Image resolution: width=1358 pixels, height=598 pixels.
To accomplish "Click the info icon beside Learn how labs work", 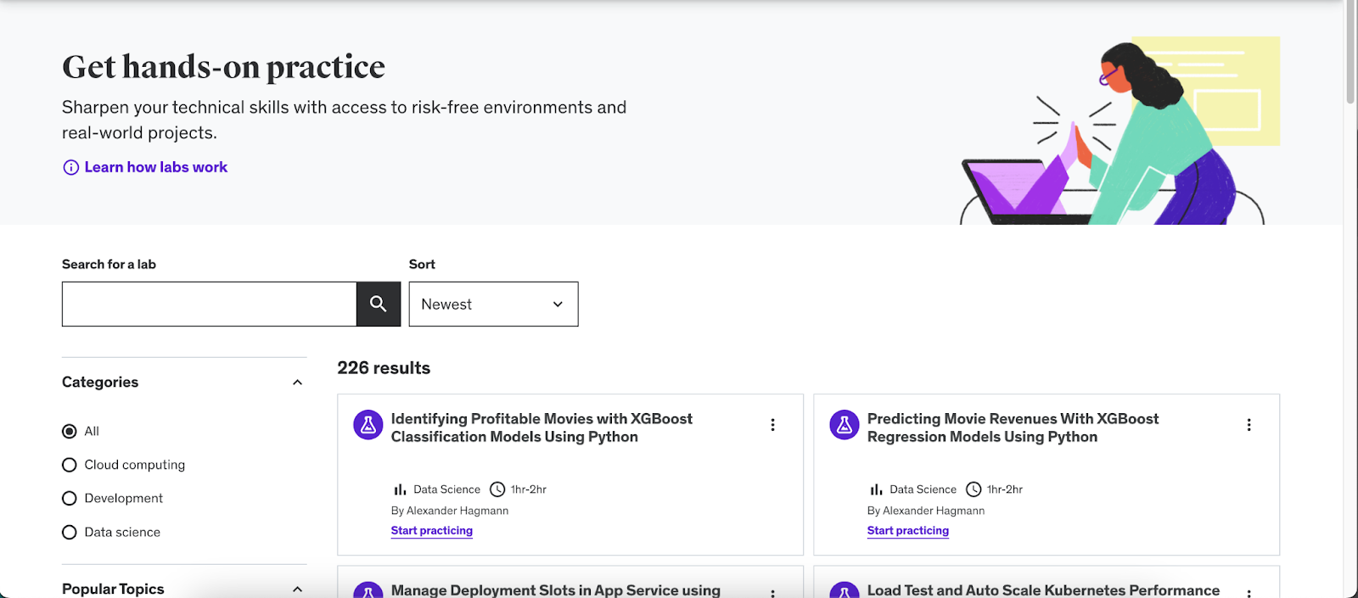I will [71, 168].
